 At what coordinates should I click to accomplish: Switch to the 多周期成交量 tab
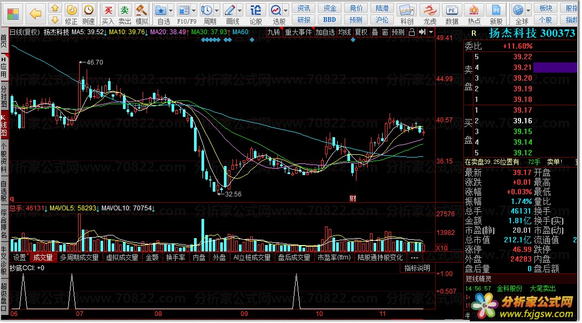point(79,257)
